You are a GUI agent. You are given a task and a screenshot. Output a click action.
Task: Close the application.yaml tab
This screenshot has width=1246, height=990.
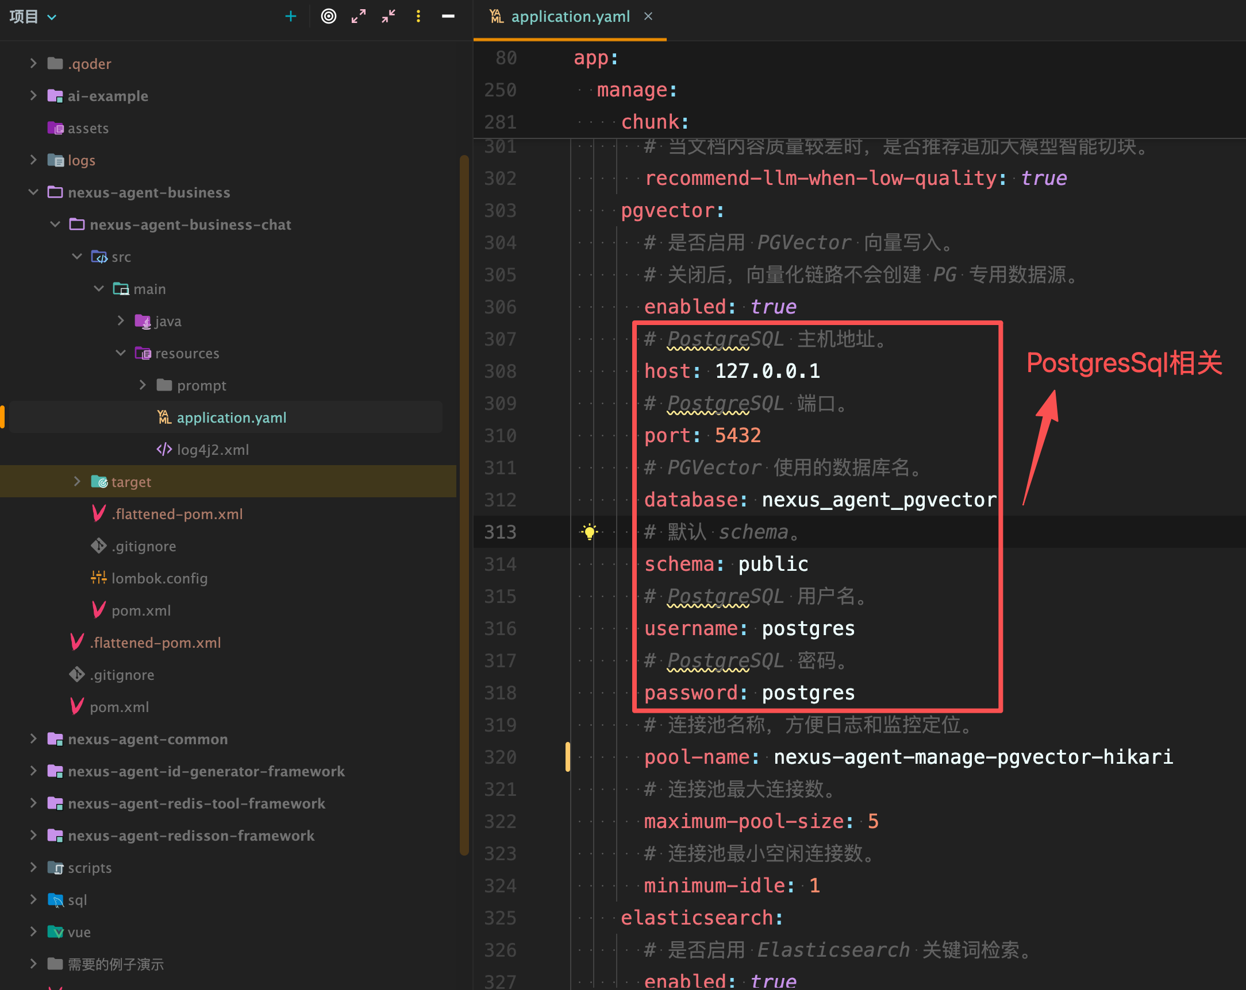point(648,16)
